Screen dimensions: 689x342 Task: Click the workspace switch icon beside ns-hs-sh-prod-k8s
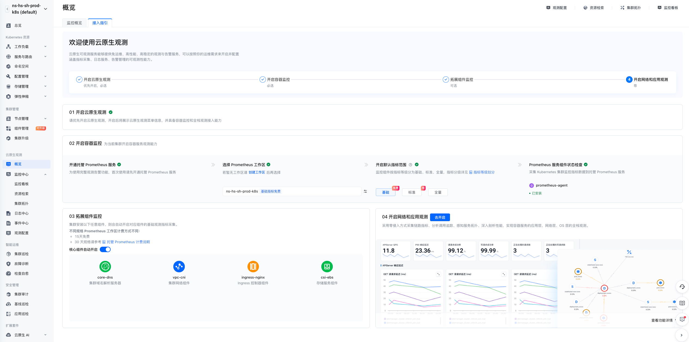pyautogui.click(x=365, y=191)
